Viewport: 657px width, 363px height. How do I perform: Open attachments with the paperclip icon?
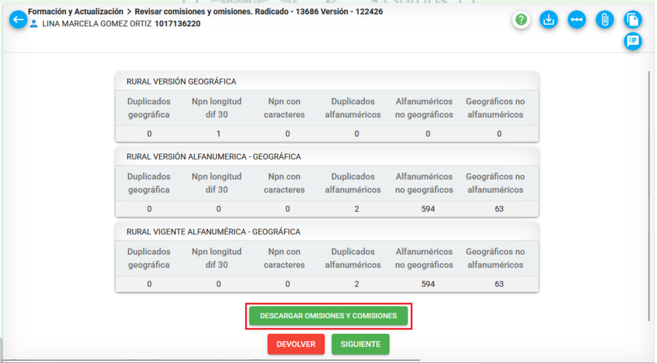[x=604, y=19]
